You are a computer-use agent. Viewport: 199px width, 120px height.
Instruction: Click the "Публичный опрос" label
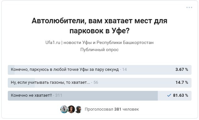tap(99, 49)
